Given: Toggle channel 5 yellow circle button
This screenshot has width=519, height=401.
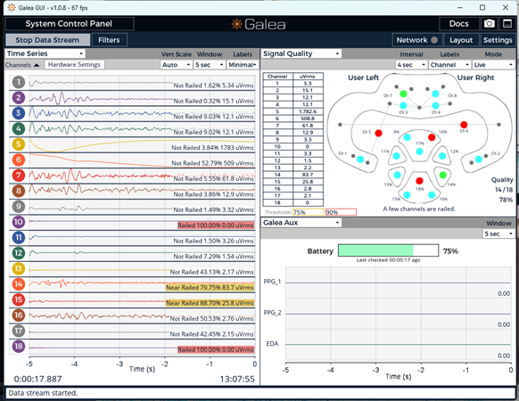Looking at the screenshot, I should (19, 144).
